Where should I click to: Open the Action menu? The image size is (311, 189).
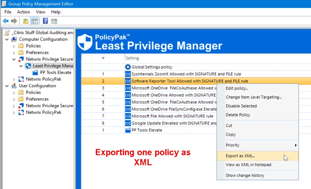pyautogui.click(x=23, y=12)
